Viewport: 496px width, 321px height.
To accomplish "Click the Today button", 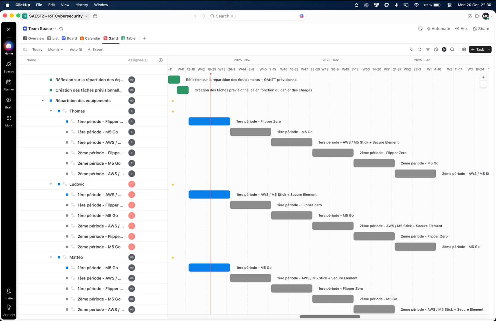I will pos(37,49).
